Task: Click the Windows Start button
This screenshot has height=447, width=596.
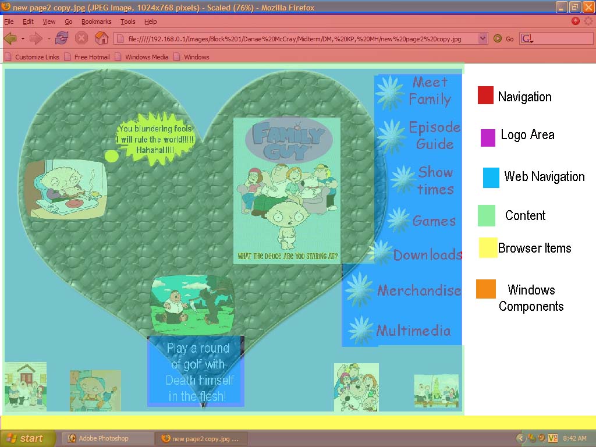Action: tap(27, 438)
